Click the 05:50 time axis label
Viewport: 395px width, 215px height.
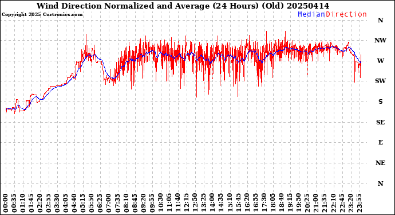tap(92, 203)
